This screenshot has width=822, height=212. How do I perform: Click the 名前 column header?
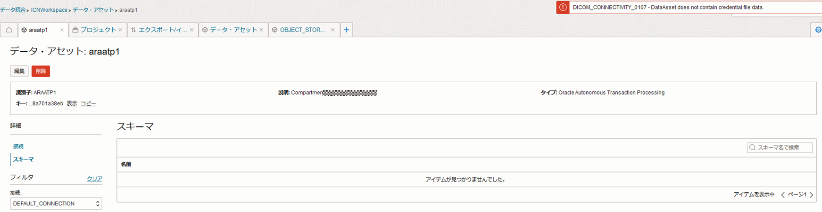(126, 164)
